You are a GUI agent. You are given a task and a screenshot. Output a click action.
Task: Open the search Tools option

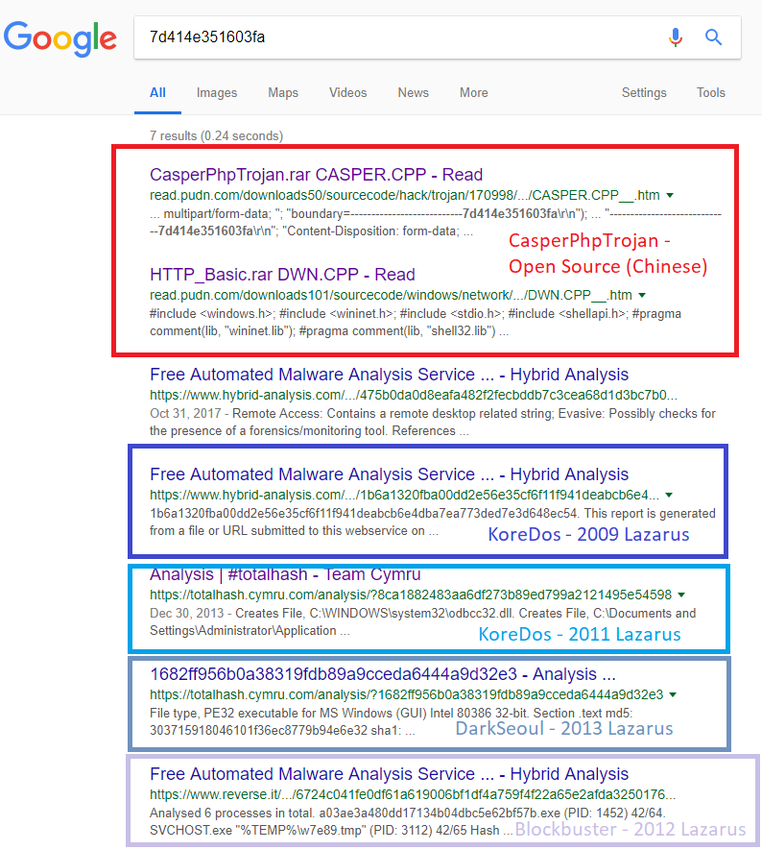pyautogui.click(x=711, y=93)
